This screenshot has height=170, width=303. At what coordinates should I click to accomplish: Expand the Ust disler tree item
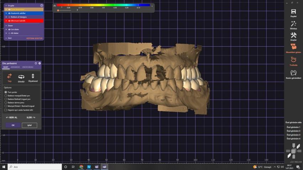point(6,29)
